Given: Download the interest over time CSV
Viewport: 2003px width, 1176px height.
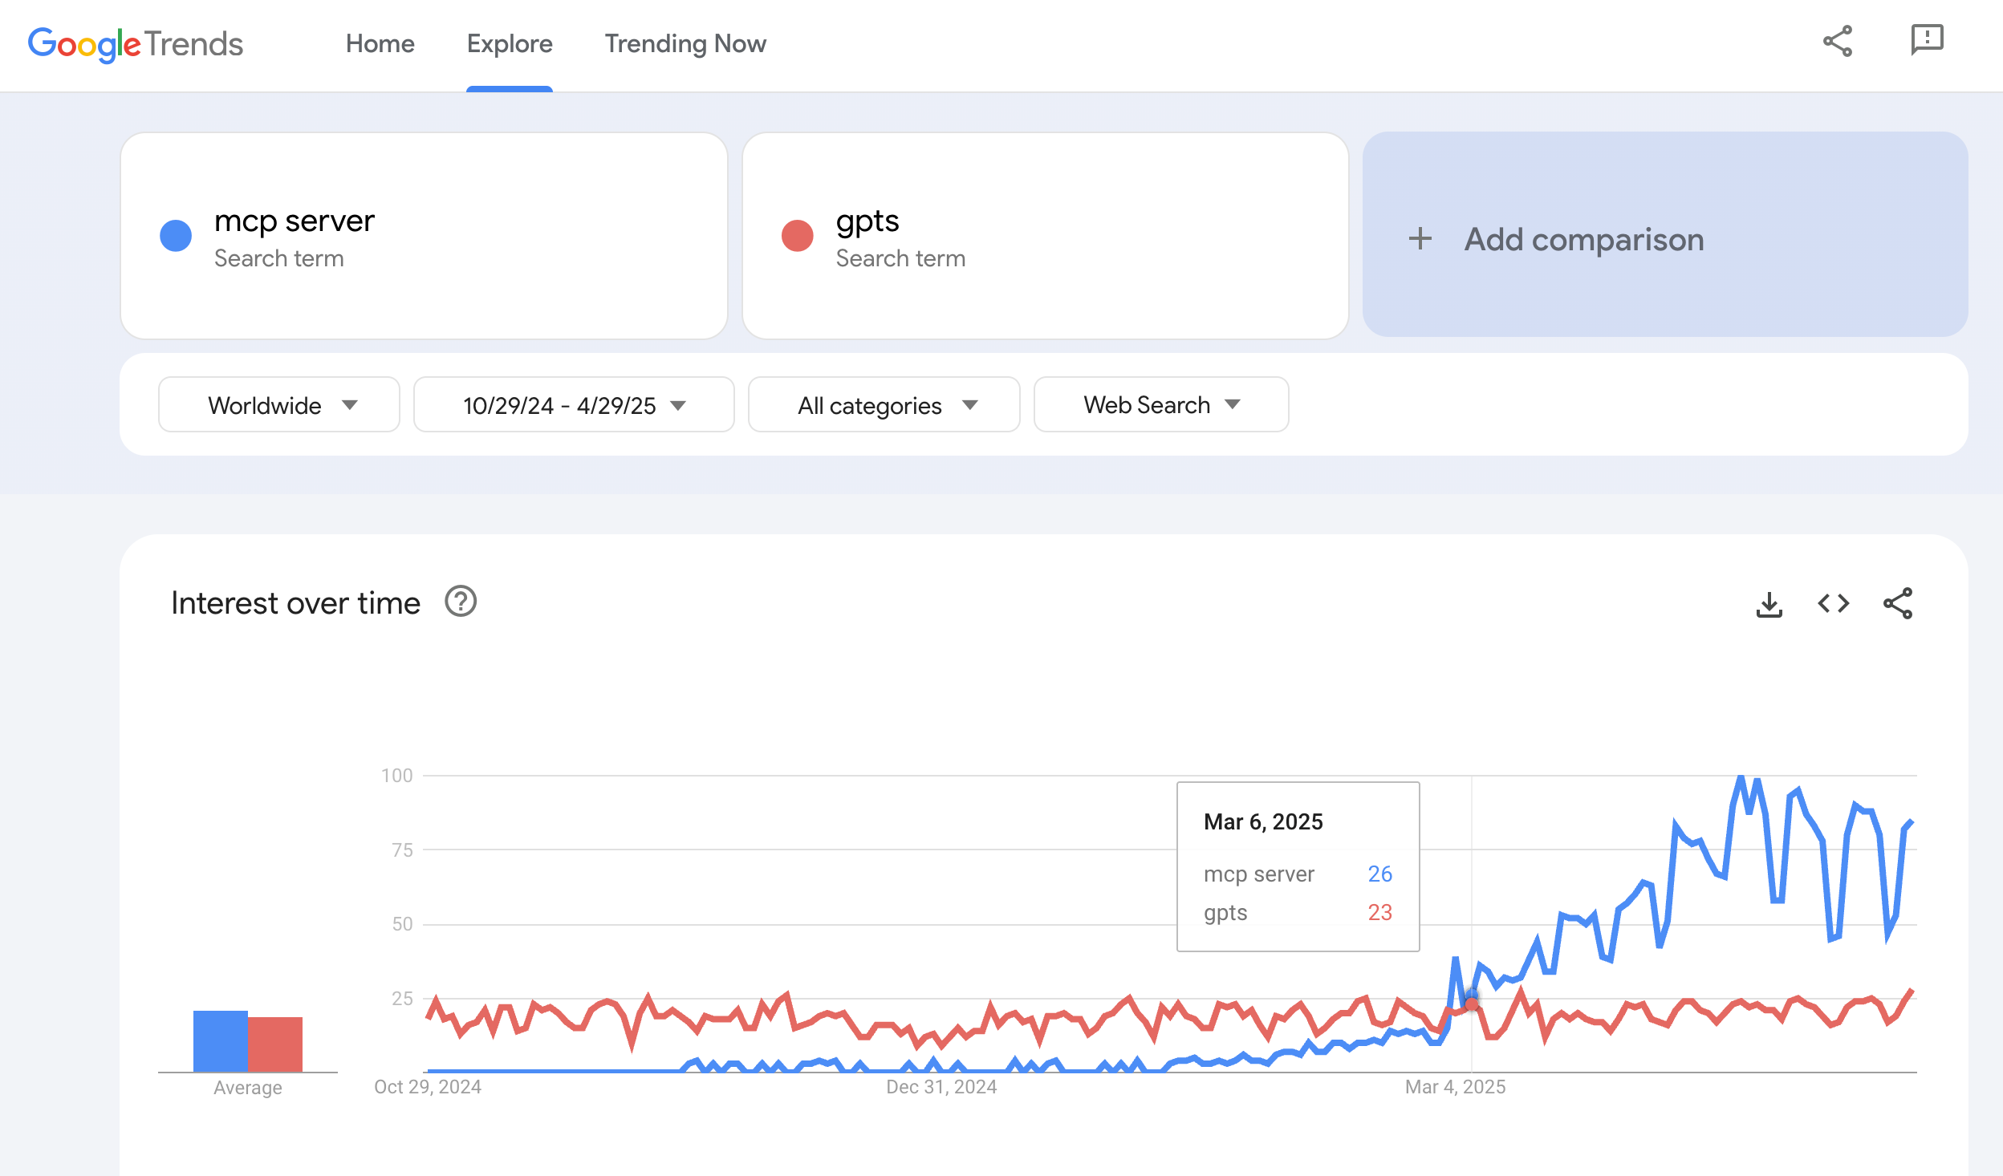Looking at the screenshot, I should 1769,604.
